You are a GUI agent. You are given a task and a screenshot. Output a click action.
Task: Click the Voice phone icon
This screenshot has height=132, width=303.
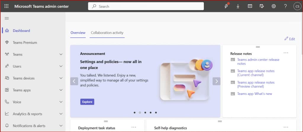(x=7, y=102)
